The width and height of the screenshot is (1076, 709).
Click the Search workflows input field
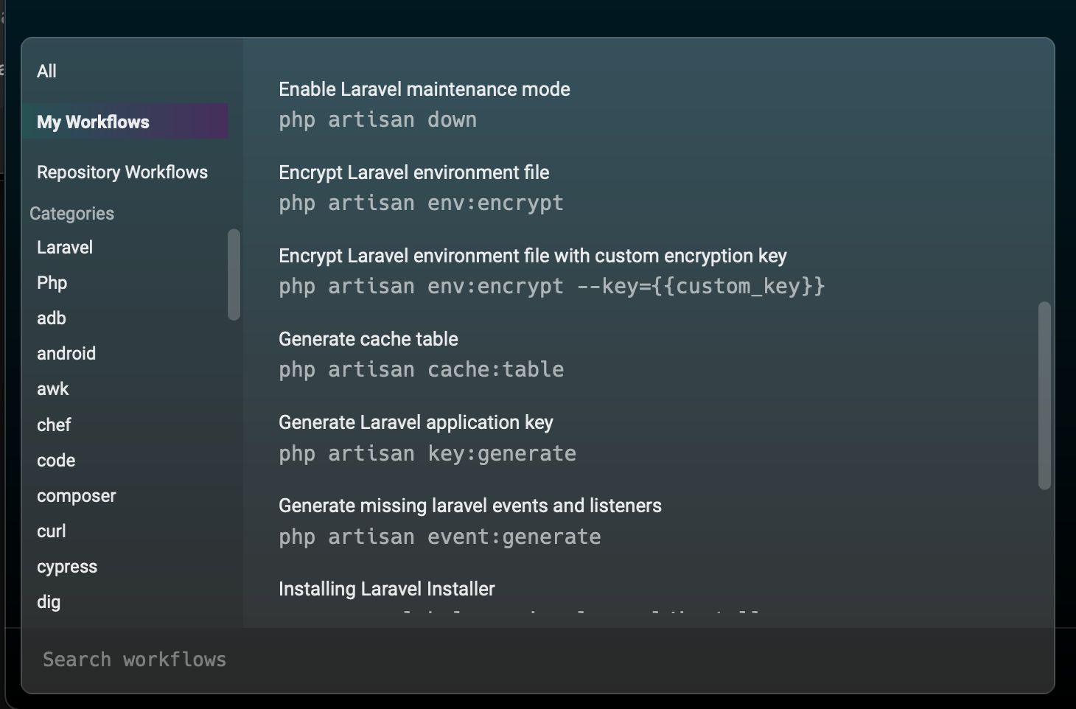[538, 660]
